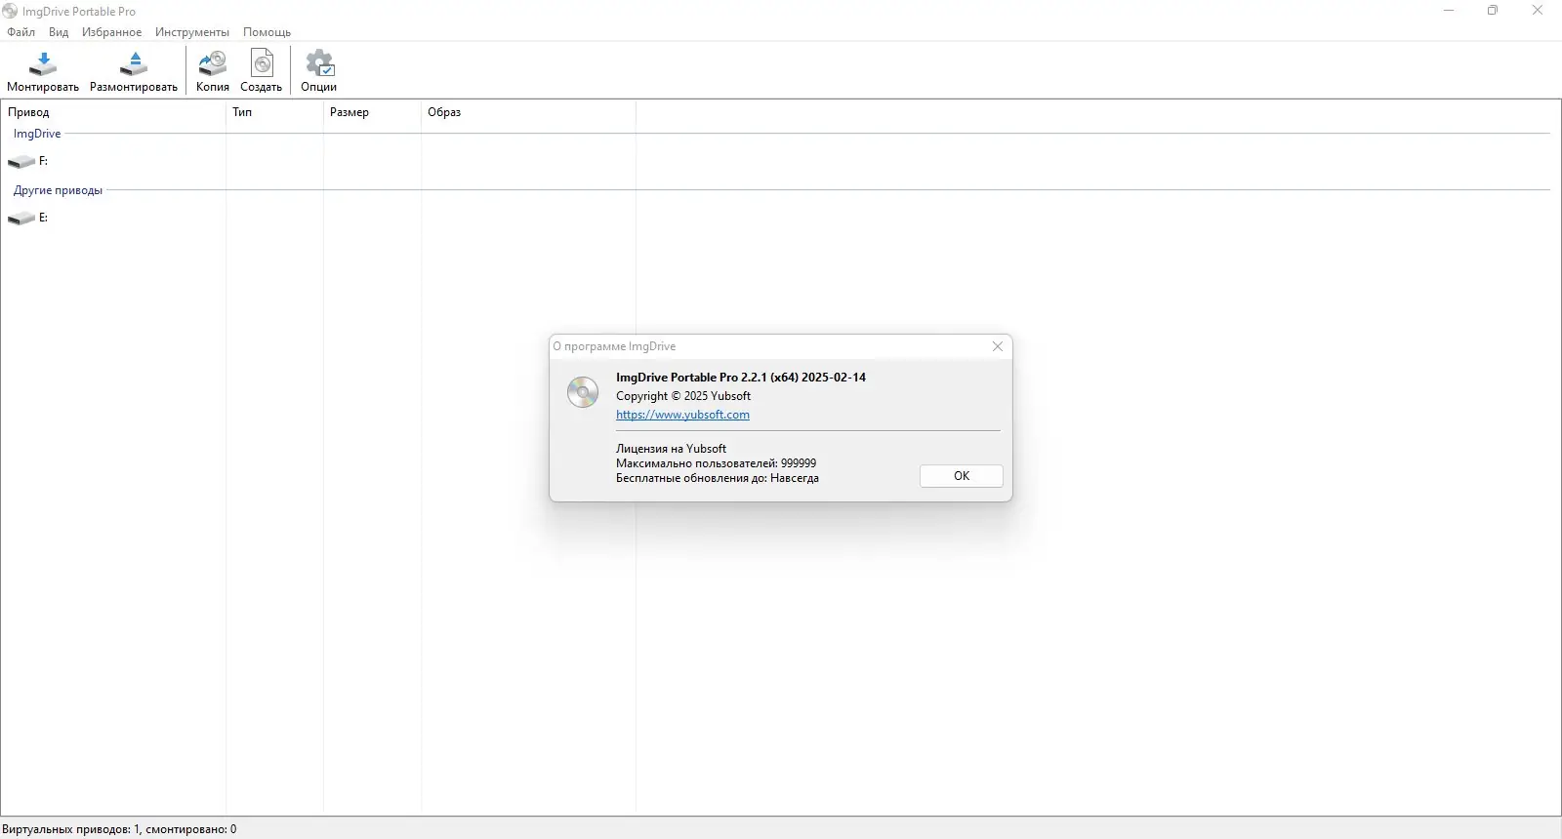
Task: Close the ImgDrive Portable Pro main window
Action: [1538, 11]
